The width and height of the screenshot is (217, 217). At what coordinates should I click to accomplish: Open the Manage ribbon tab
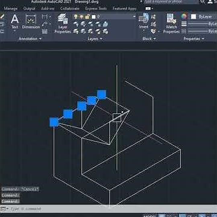point(11,8)
